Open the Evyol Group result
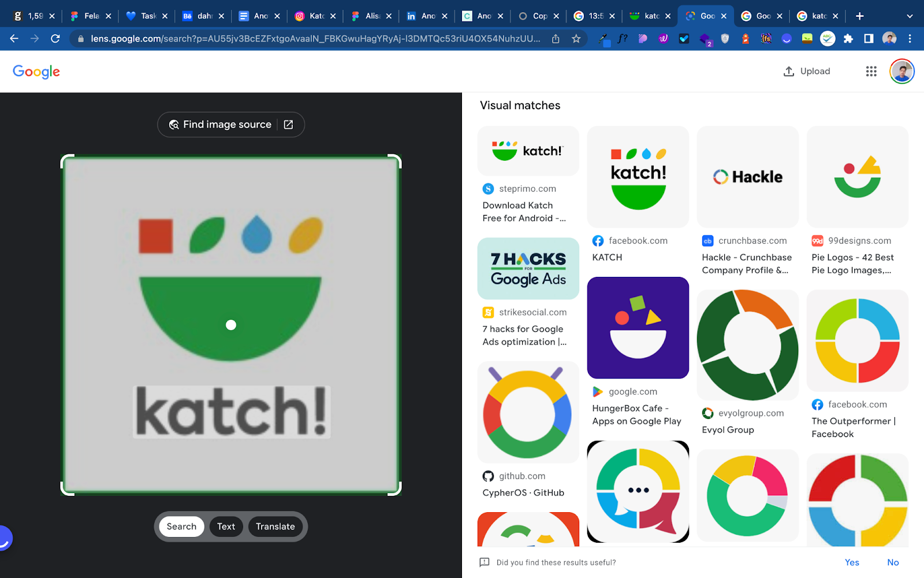This screenshot has height=578, width=924. point(748,363)
